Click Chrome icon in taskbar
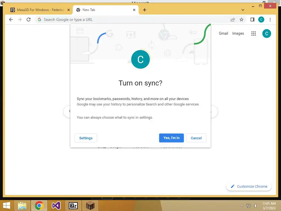This screenshot has width=281, height=211. click(39, 206)
